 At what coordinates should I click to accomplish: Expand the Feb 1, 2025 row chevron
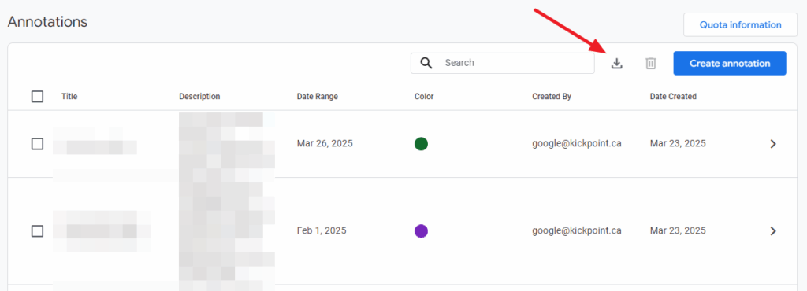tap(772, 231)
